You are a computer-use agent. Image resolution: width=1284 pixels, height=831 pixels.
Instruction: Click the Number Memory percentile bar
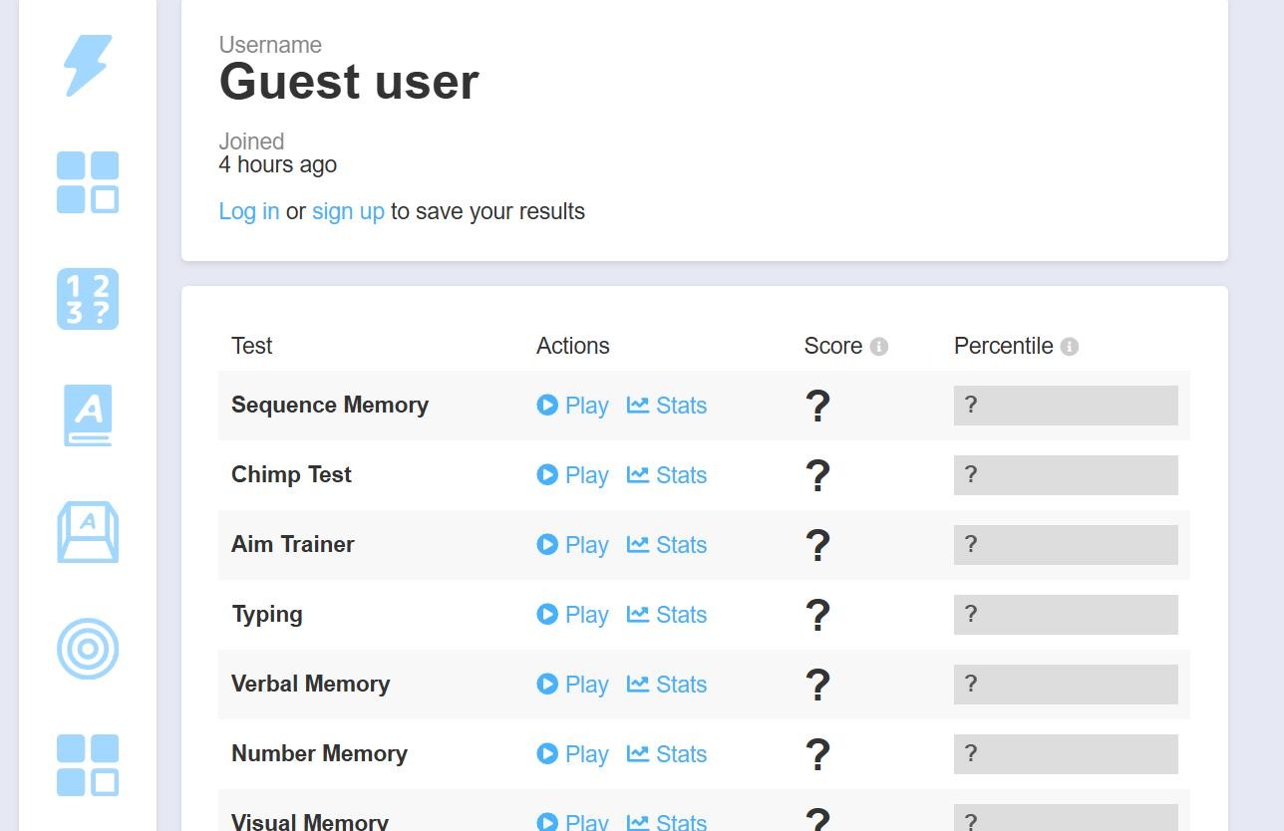[1066, 754]
